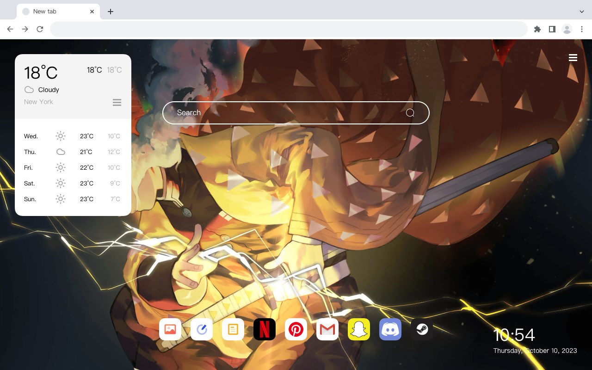Click the Cloudy condition text
Image resolution: width=592 pixels, height=370 pixels.
[x=49, y=90]
